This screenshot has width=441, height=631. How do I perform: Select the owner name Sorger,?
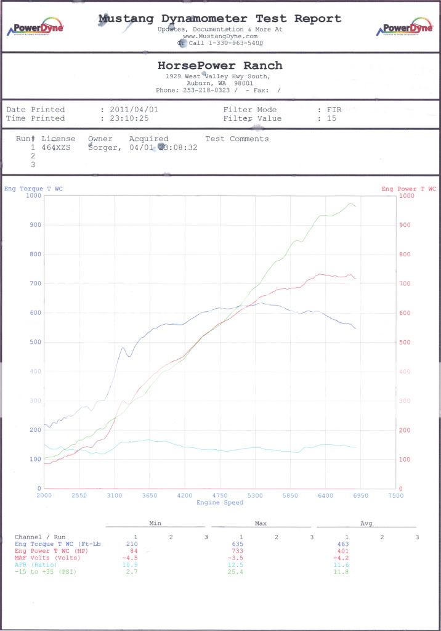(105, 147)
